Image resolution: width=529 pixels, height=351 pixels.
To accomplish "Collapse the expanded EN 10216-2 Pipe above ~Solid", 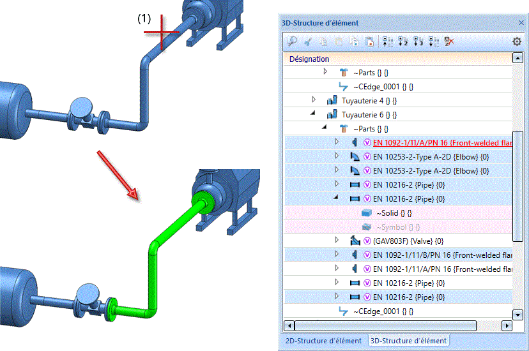I will pyautogui.click(x=336, y=197).
